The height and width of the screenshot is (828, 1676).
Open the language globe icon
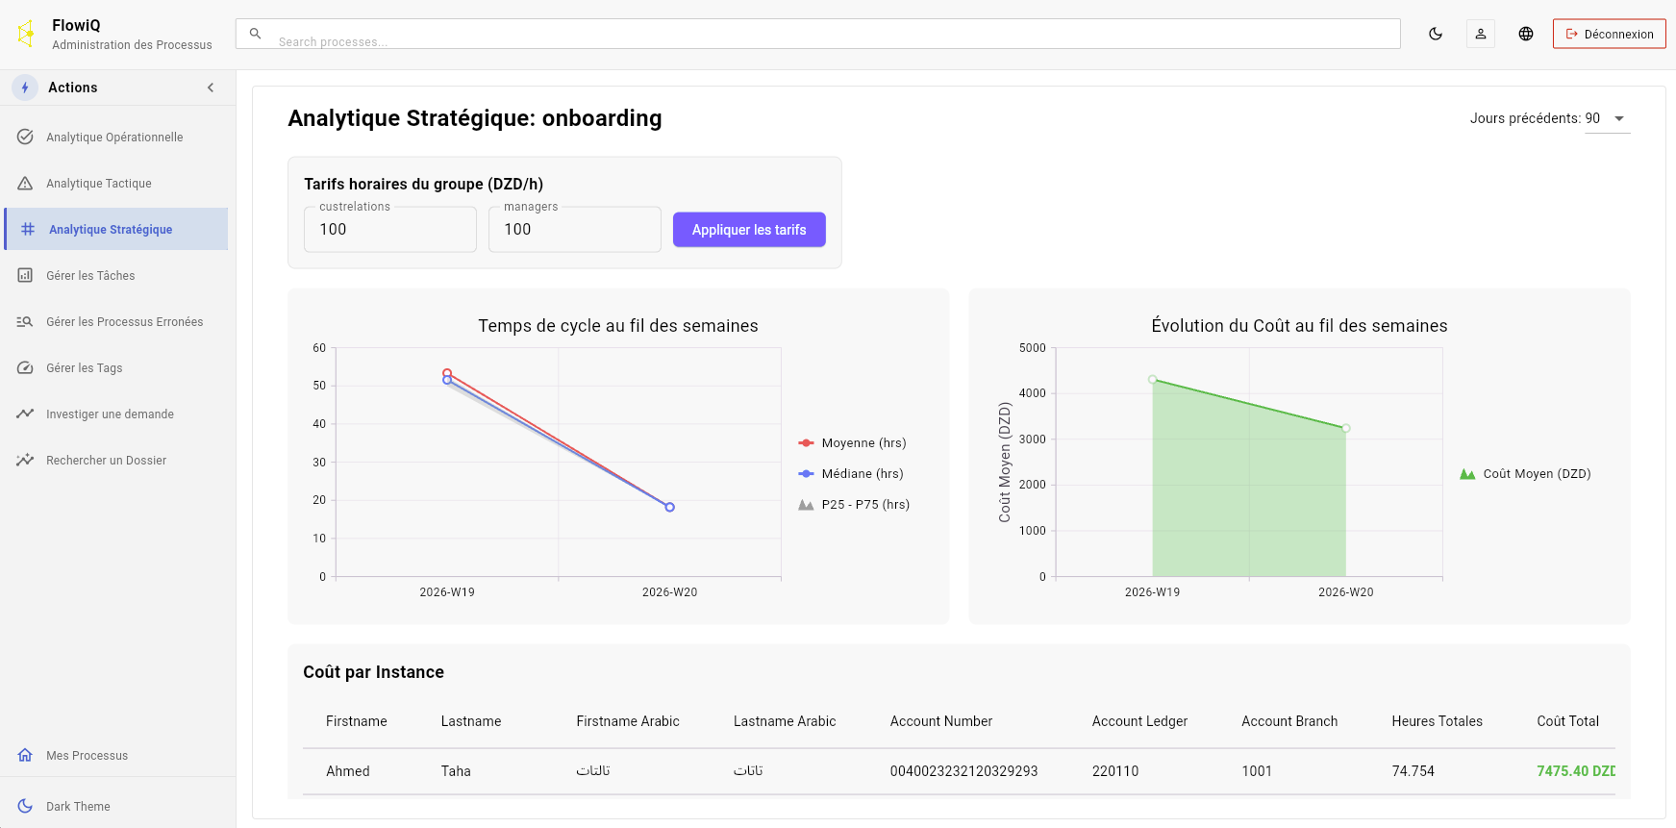tap(1526, 34)
